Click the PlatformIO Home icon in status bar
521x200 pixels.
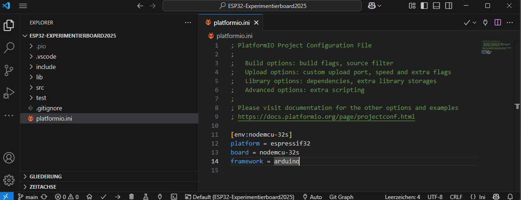[x=89, y=197]
